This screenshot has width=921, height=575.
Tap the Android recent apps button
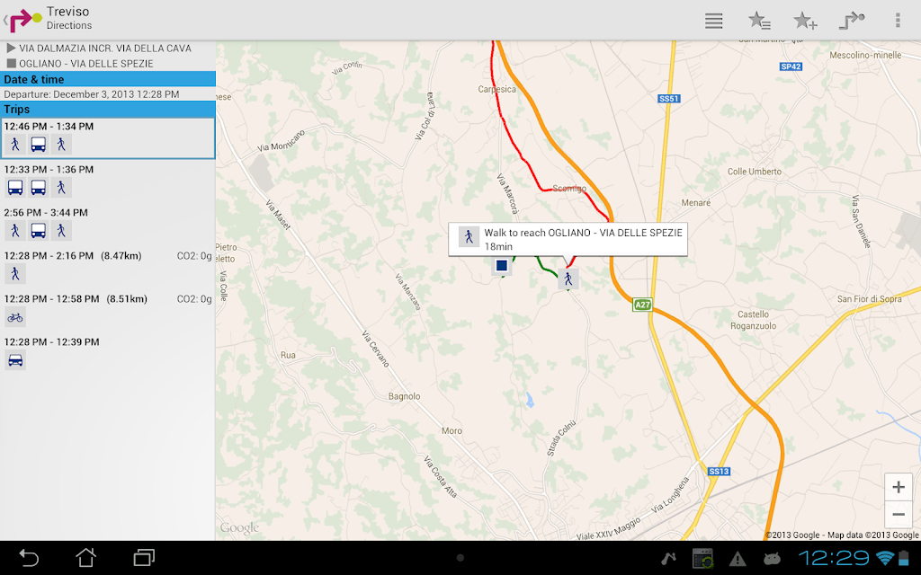click(144, 557)
